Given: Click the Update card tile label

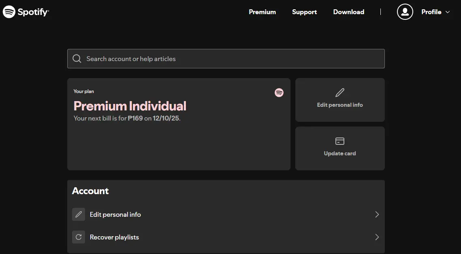Looking at the screenshot, I should [340, 153].
